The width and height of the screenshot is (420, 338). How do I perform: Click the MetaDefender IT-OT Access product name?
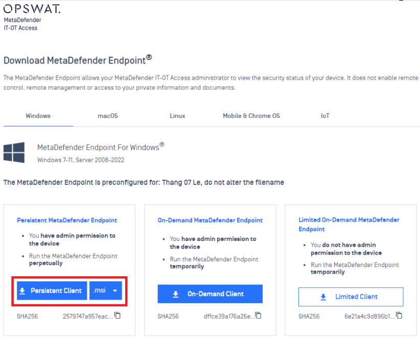[22, 24]
